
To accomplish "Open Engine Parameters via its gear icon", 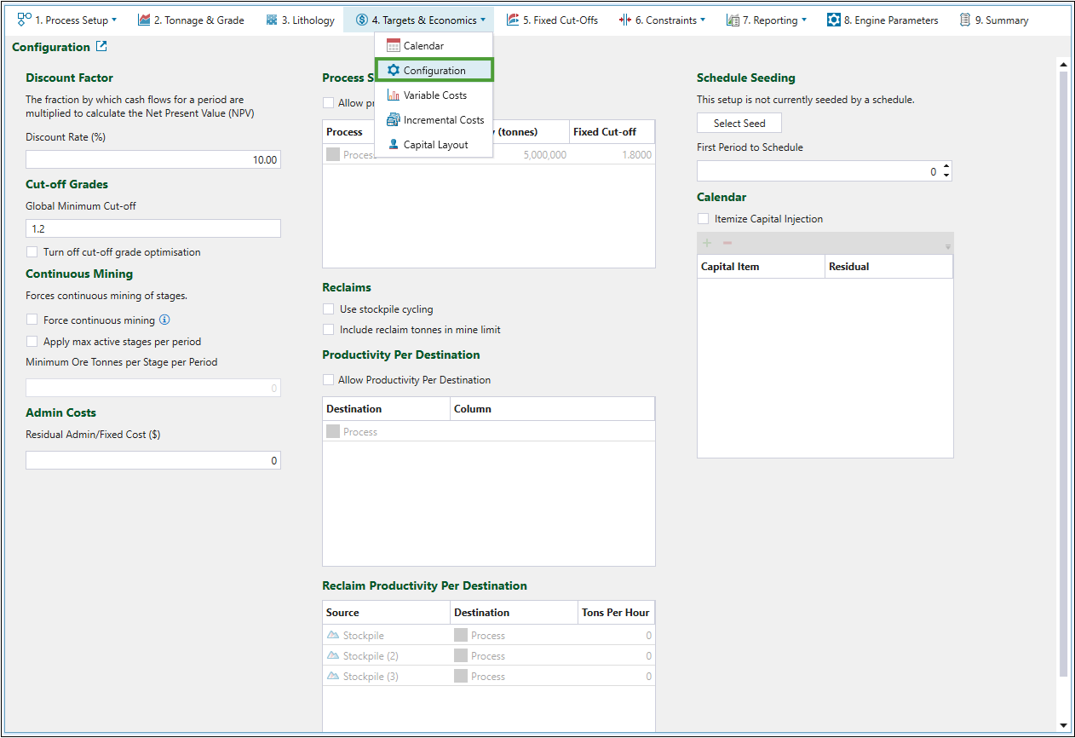I will [x=834, y=20].
